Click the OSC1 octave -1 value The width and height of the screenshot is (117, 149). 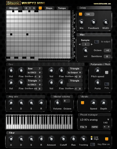point(36,77)
